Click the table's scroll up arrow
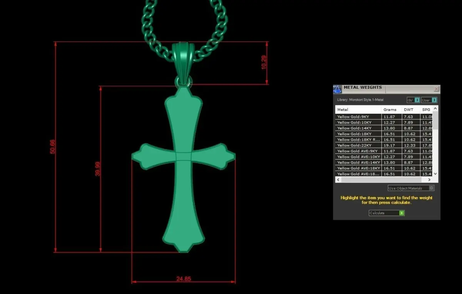The image size is (462, 294). click(435, 109)
